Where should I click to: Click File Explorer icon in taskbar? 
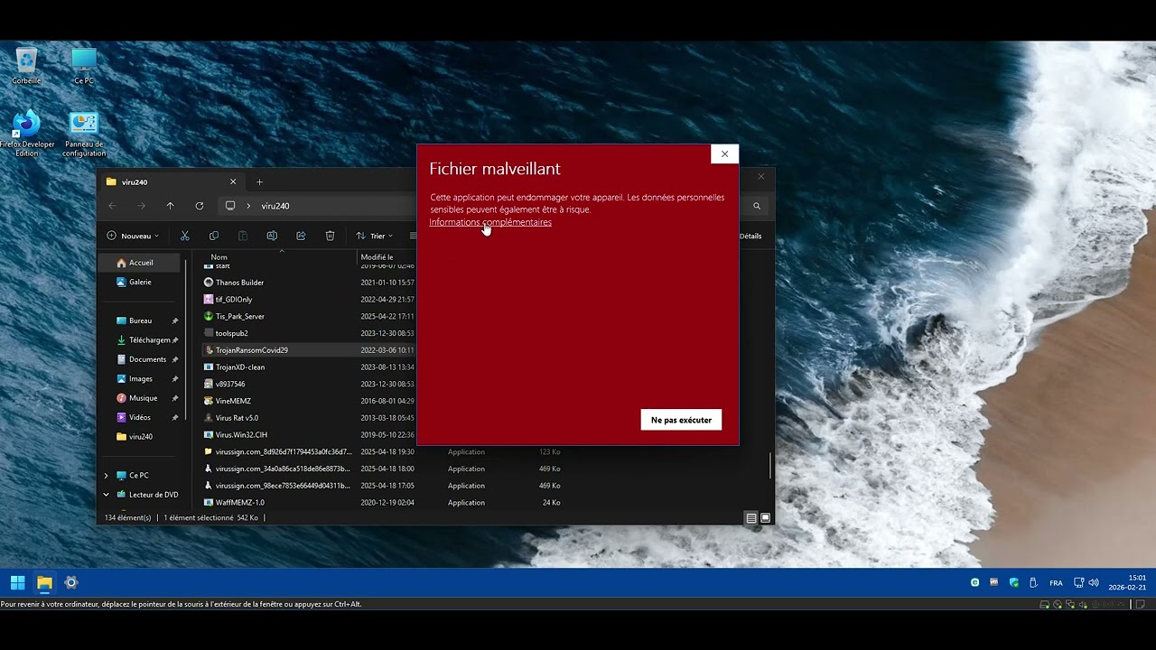click(44, 582)
